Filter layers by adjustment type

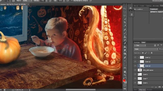pos(158,45)
